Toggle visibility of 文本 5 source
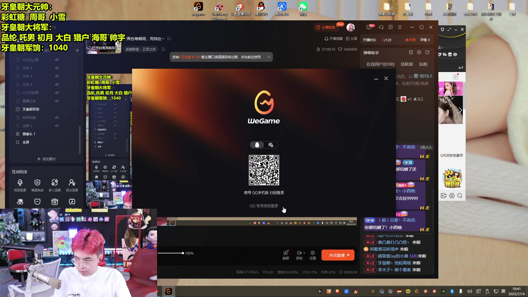Image resolution: width=528 pixels, height=297 pixels. pos(57,76)
